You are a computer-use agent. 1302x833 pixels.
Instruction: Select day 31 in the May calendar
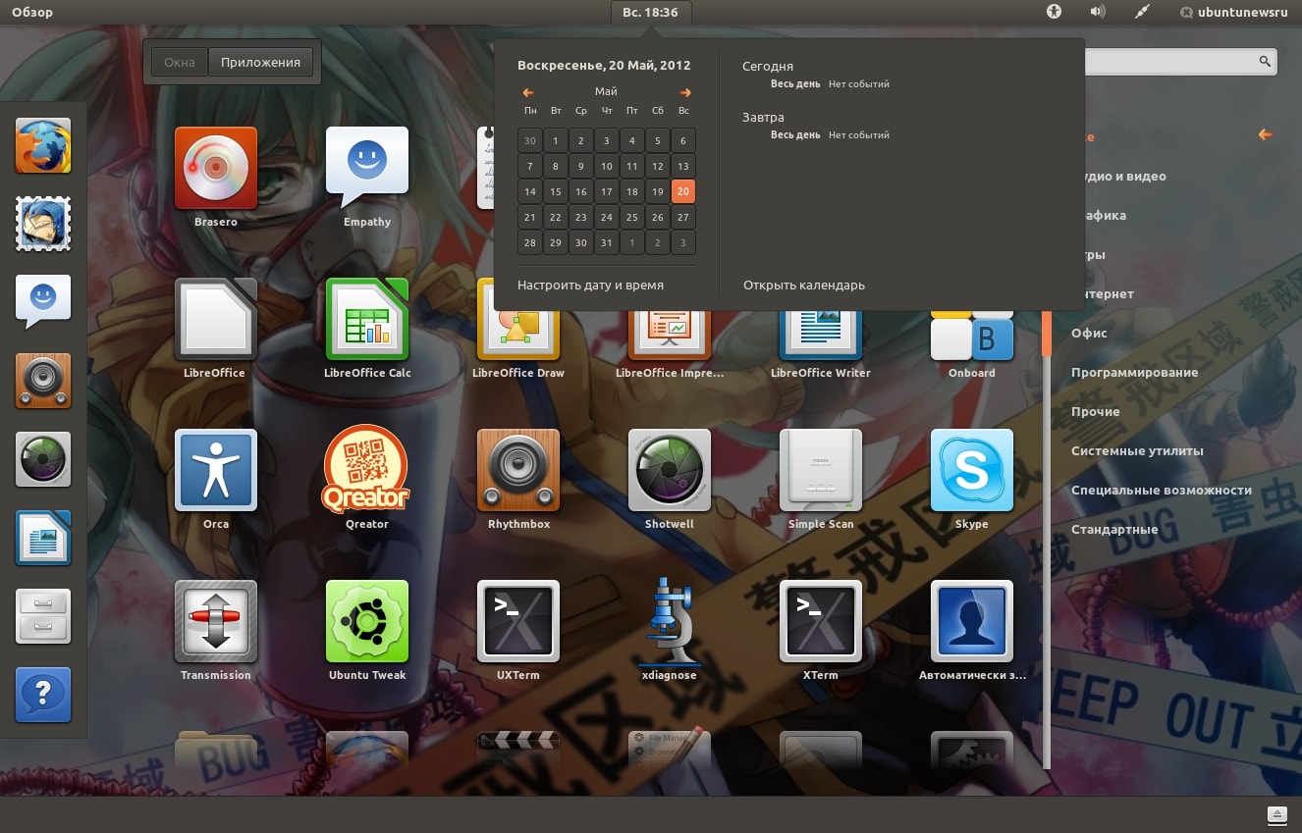pyautogui.click(x=607, y=242)
